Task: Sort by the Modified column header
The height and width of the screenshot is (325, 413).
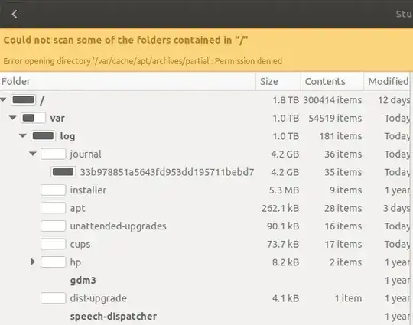Action: (x=387, y=81)
